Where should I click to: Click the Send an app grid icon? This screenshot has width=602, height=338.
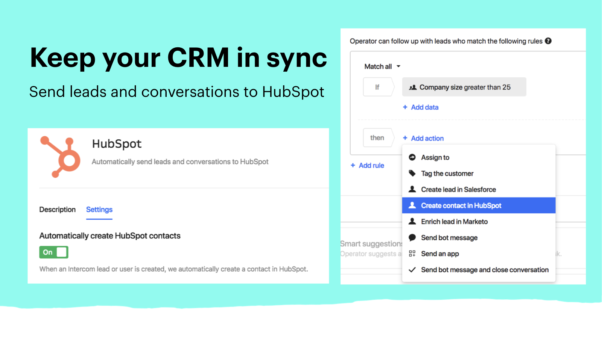[x=412, y=253]
